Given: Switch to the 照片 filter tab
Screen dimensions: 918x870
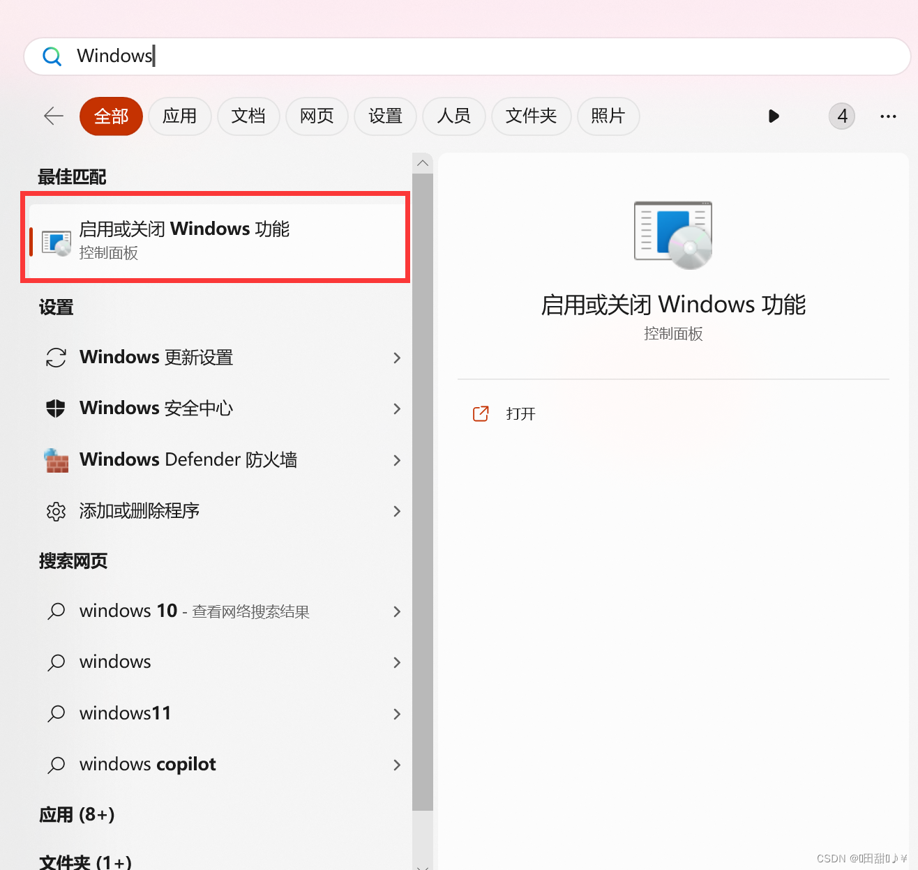Looking at the screenshot, I should 608,116.
